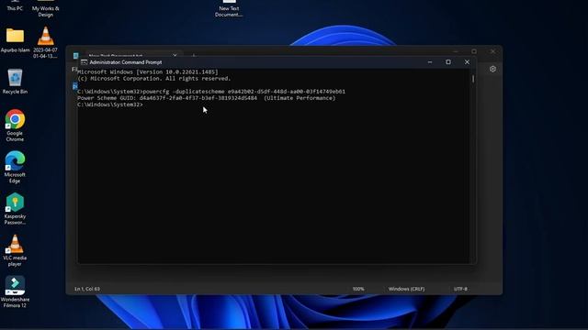Close the Notepad window

point(492,51)
